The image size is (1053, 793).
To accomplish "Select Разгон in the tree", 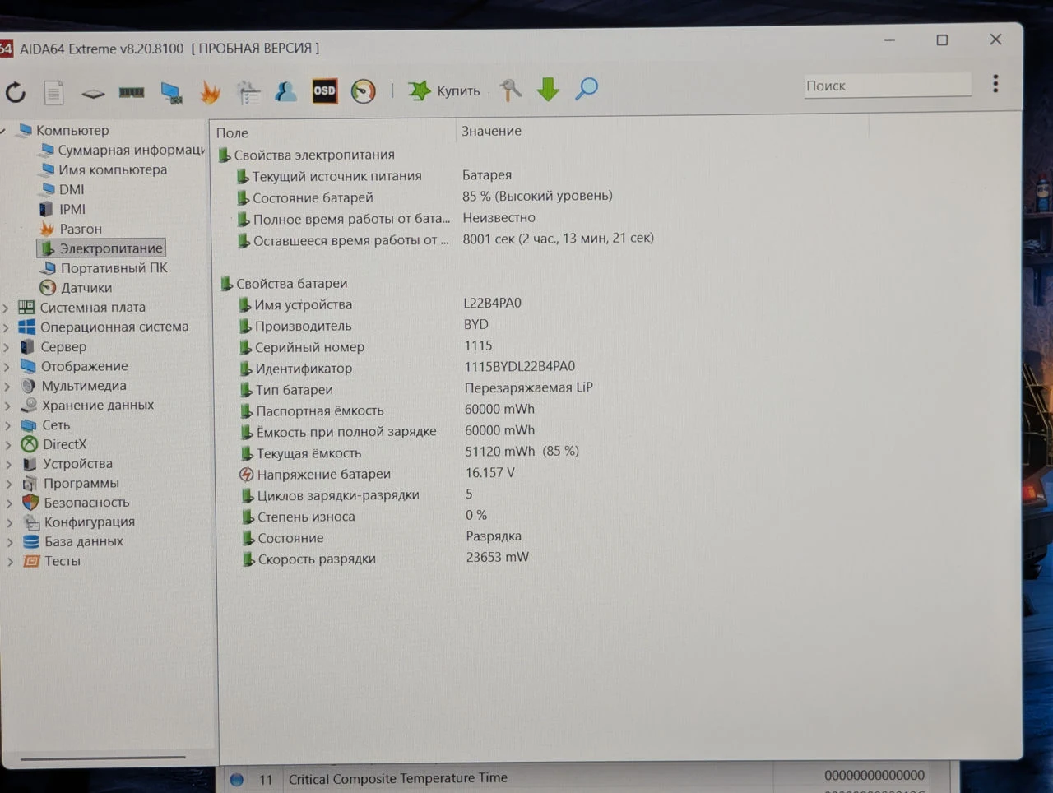I will point(71,229).
